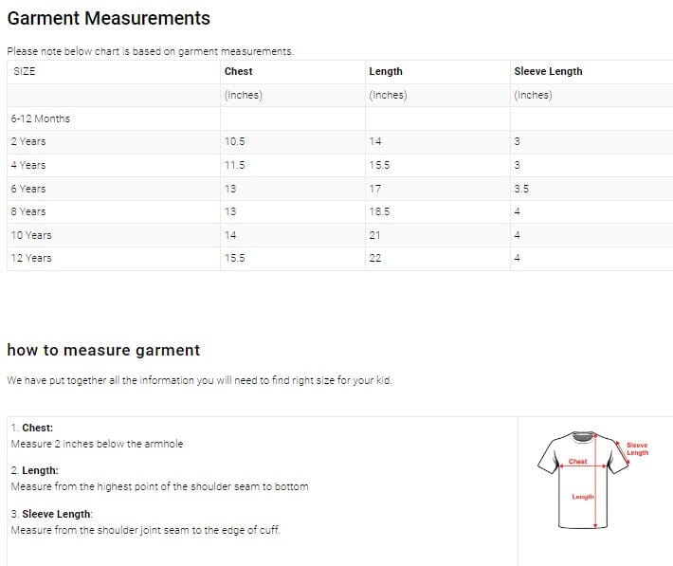Select the "Sleeve Length" table column header
This screenshot has width=673, height=566.
pos(548,71)
